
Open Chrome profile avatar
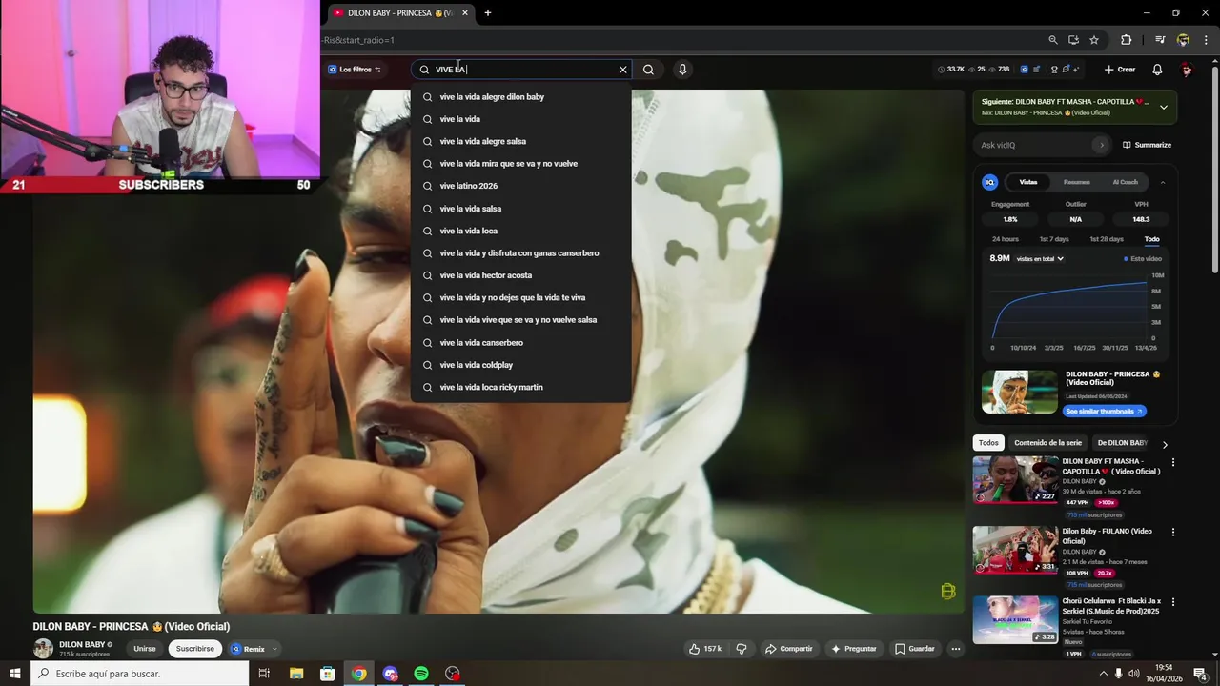tap(1183, 40)
